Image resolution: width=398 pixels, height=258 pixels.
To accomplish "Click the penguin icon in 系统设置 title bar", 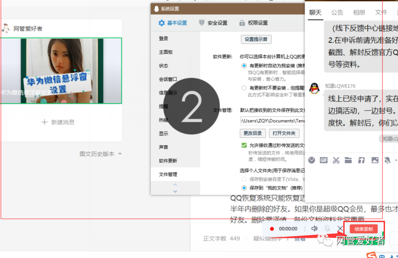I will [x=156, y=9].
